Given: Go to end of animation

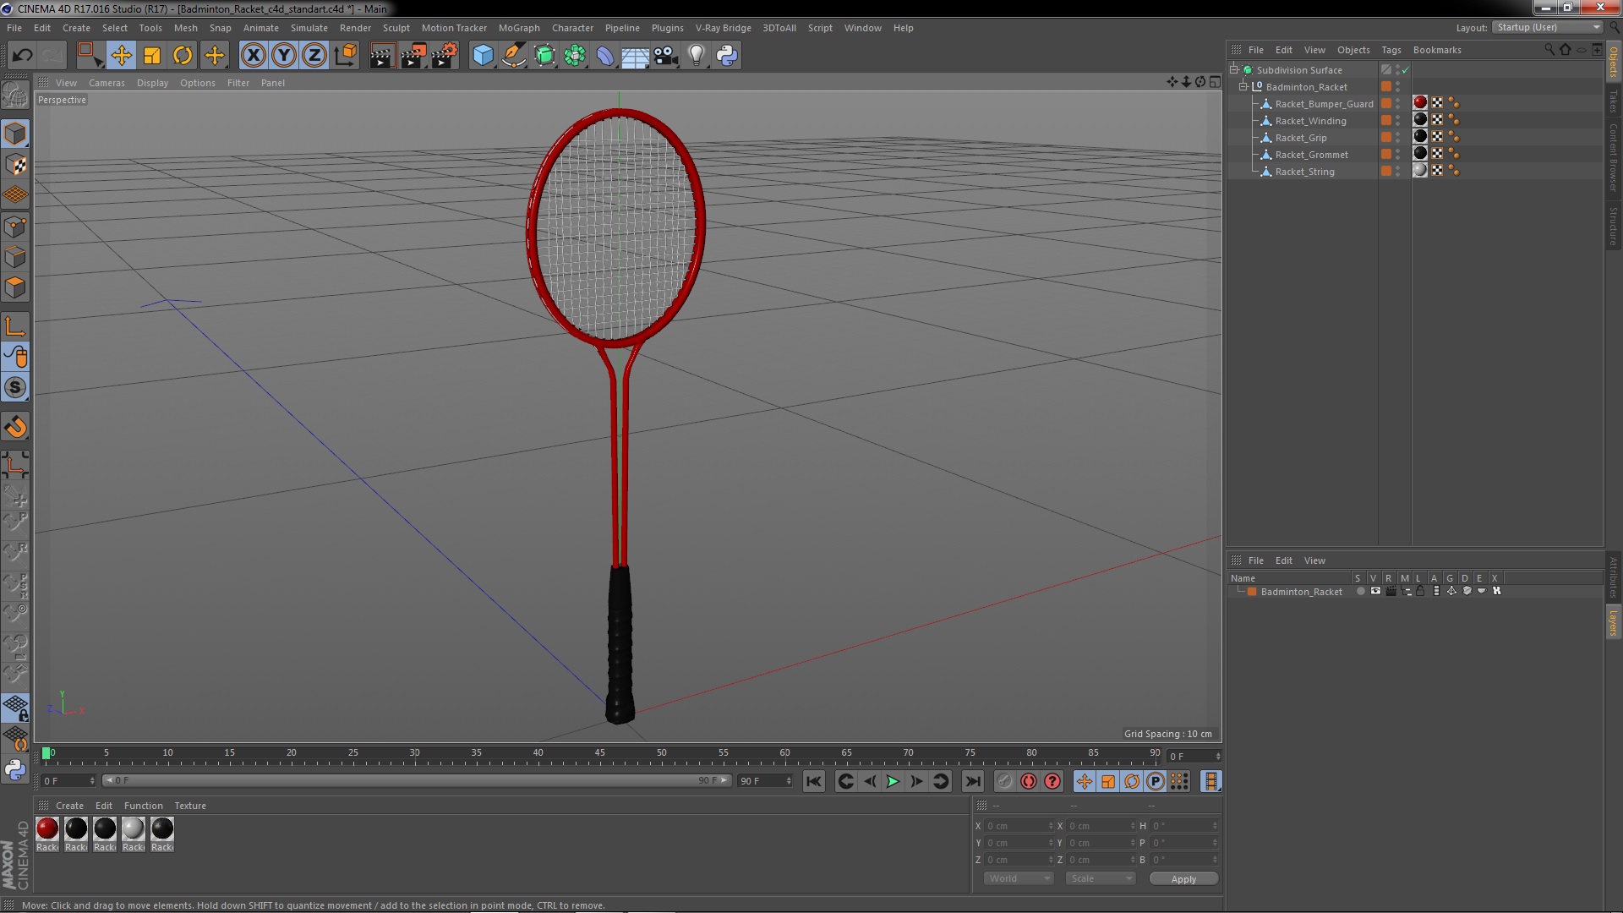Looking at the screenshot, I should point(973,782).
